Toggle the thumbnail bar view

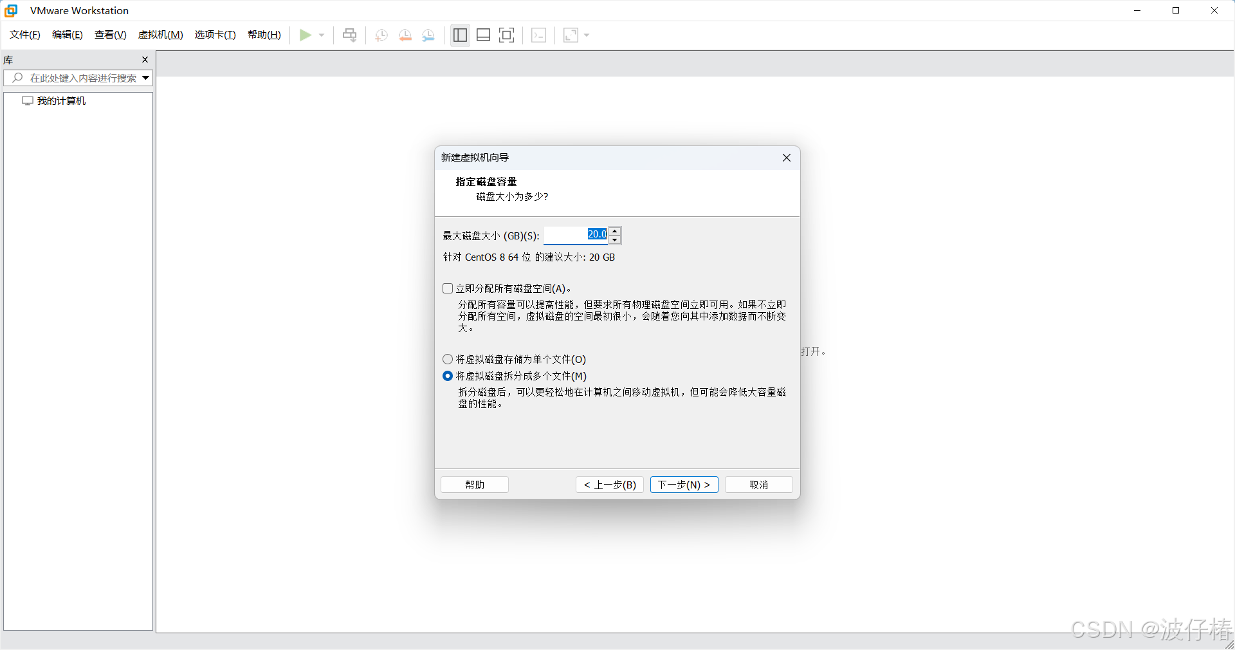pyautogui.click(x=482, y=35)
